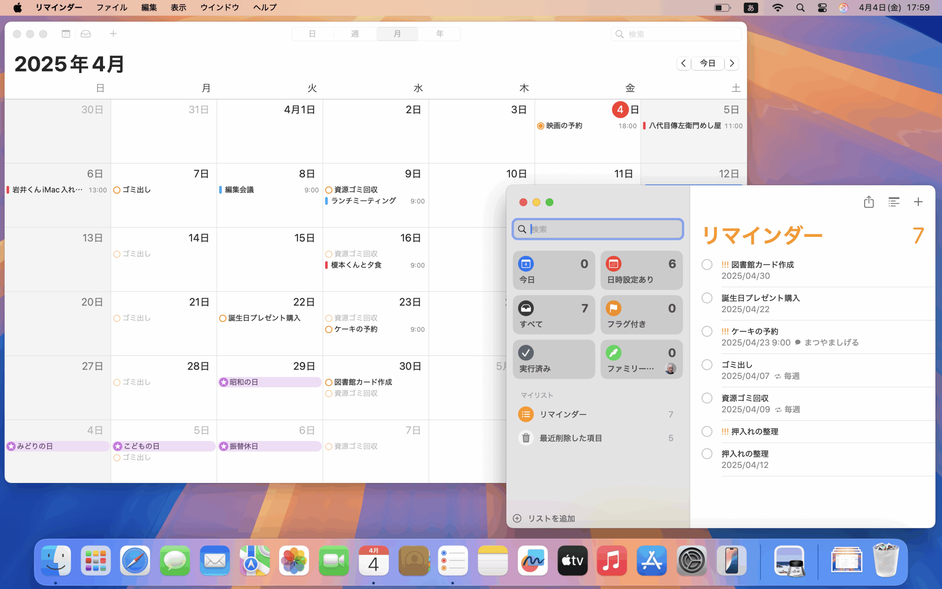Open the ファミリー shared list tile
This screenshot has height=589, width=942.
click(x=641, y=359)
